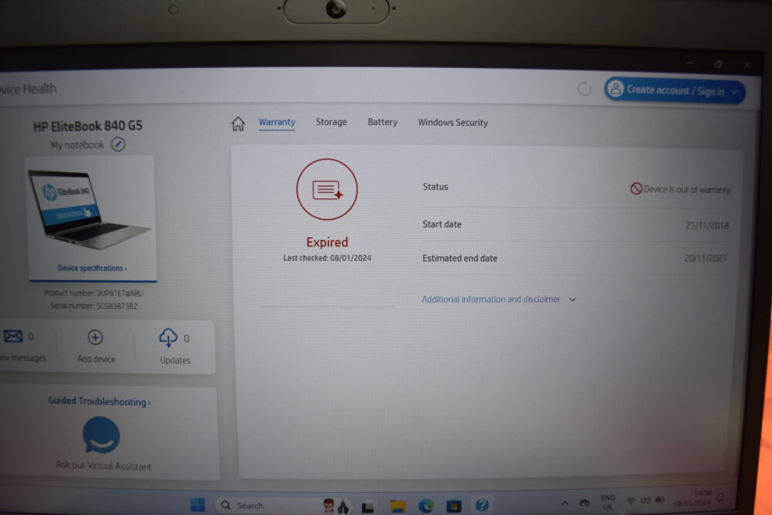Click the Estimated end date value 20/11/2021
The image size is (772, 515).
[x=705, y=258]
